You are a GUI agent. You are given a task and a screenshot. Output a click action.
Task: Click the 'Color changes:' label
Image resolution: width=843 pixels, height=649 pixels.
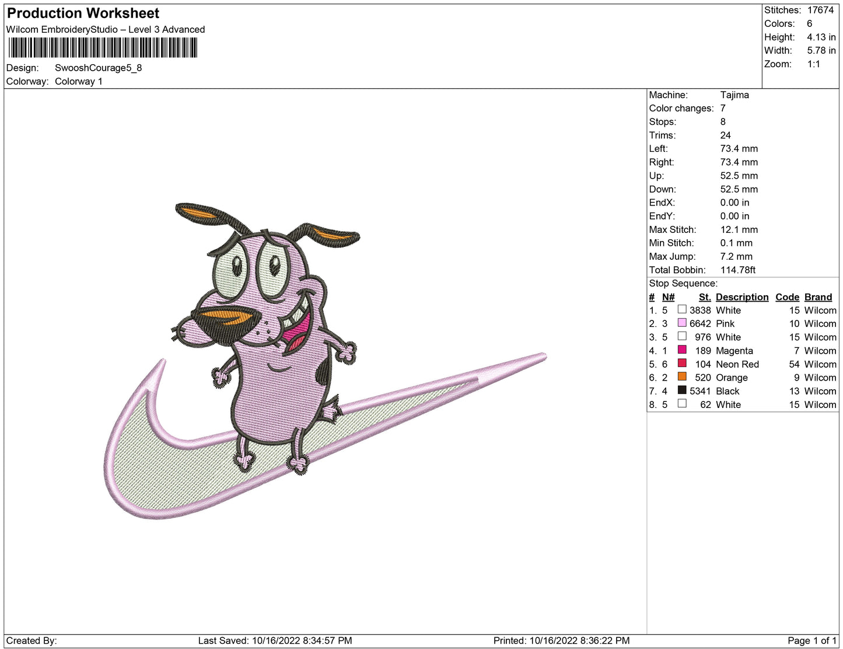point(681,108)
